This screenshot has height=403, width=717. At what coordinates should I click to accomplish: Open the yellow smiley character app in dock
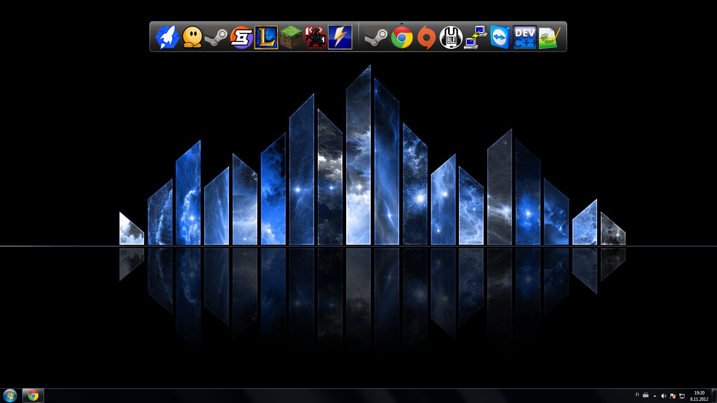click(x=192, y=37)
